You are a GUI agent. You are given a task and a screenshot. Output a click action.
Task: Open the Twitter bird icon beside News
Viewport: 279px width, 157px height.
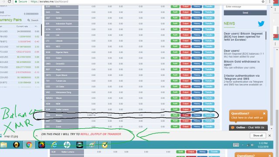pyautogui.click(x=261, y=24)
